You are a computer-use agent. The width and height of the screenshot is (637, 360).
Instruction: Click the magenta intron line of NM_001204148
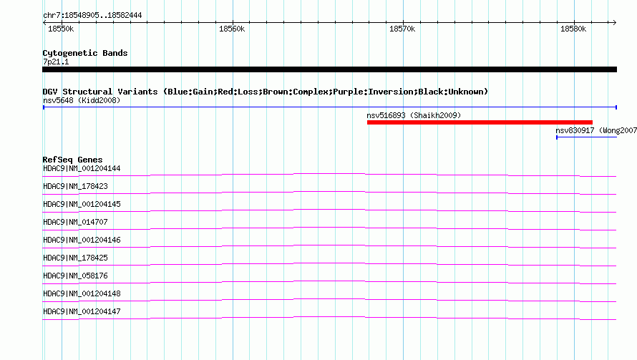pyautogui.click(x=329, y=299)
